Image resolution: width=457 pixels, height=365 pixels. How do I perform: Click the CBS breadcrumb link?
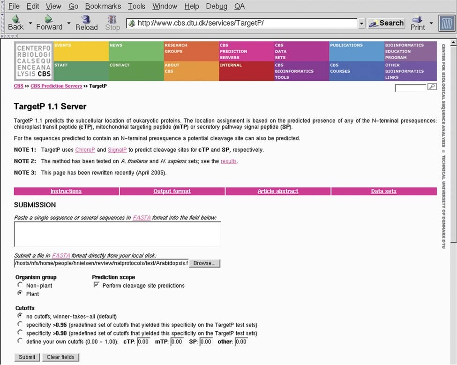(19, 86)
